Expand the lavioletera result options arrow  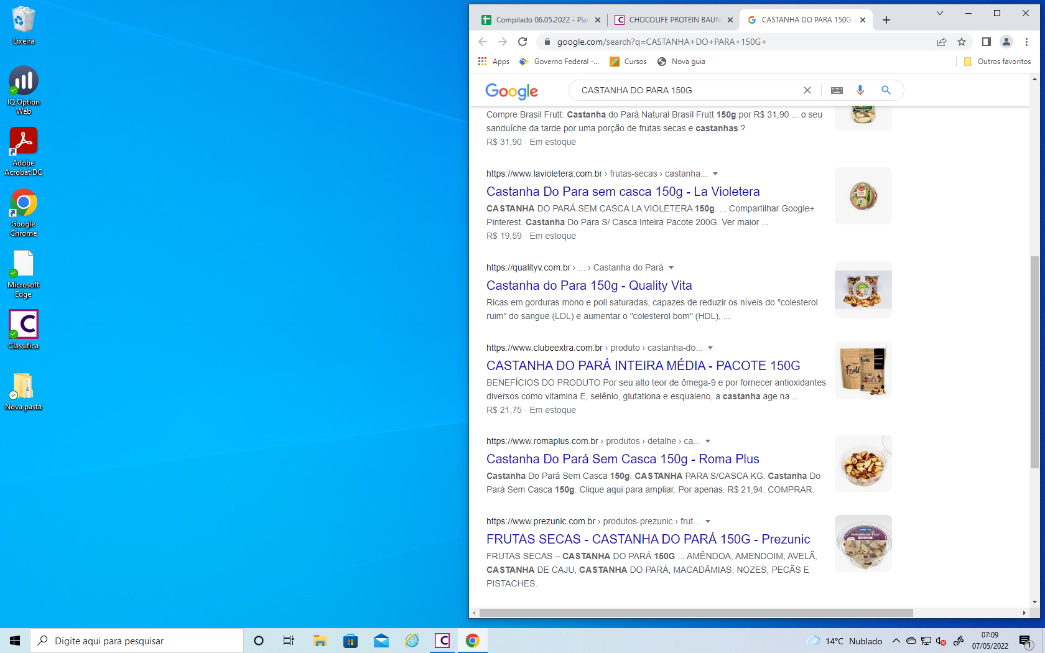pyautogui.click(x=715, y=174)
